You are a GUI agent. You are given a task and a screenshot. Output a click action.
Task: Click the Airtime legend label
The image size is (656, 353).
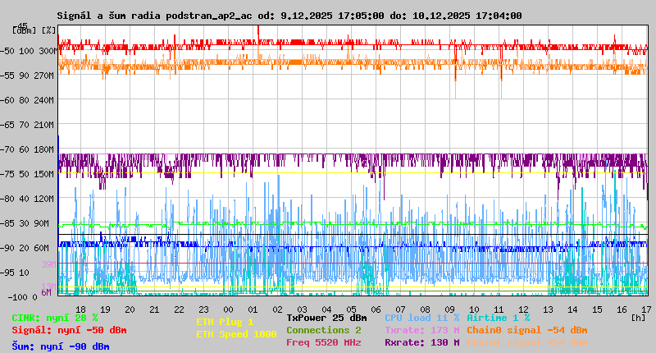(x=498, y=318)
